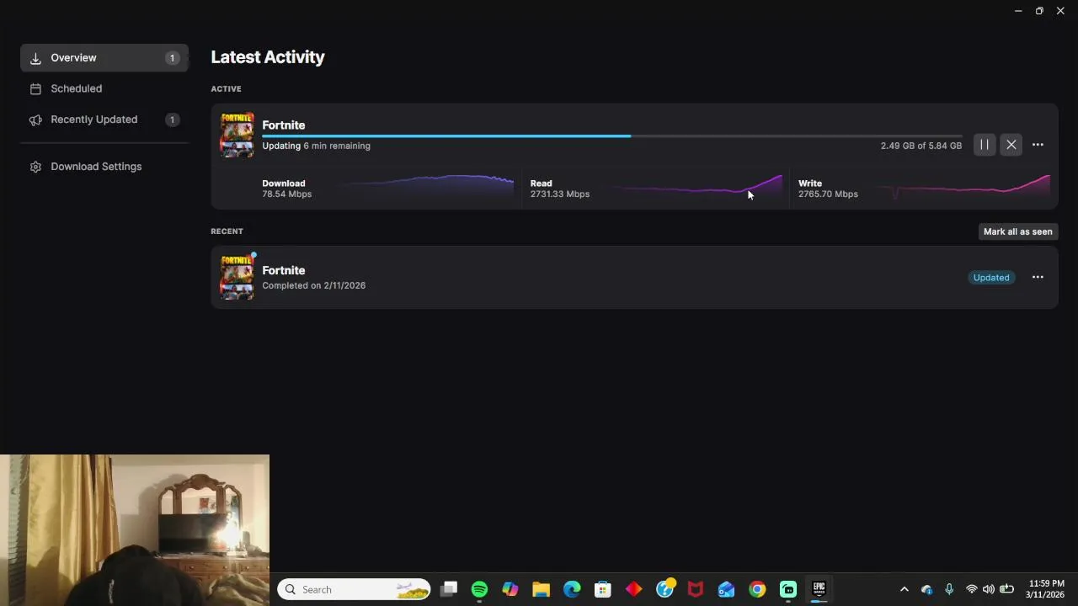Click the recent Fortnite title
Screen dimensions: 1078x606
point(283,270)
